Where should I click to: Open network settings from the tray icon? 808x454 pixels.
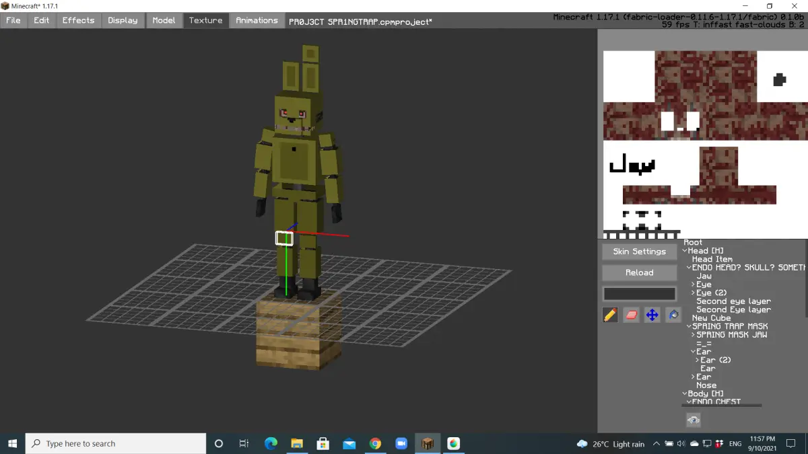[x=706, y=444]
